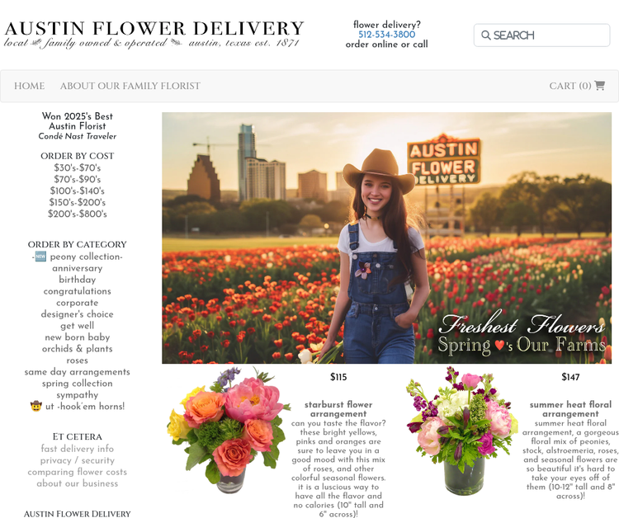The height and width of the screenshot is (518, 619).
Task: Browse the $100's-$140's price range
Action: click(78, 191)
